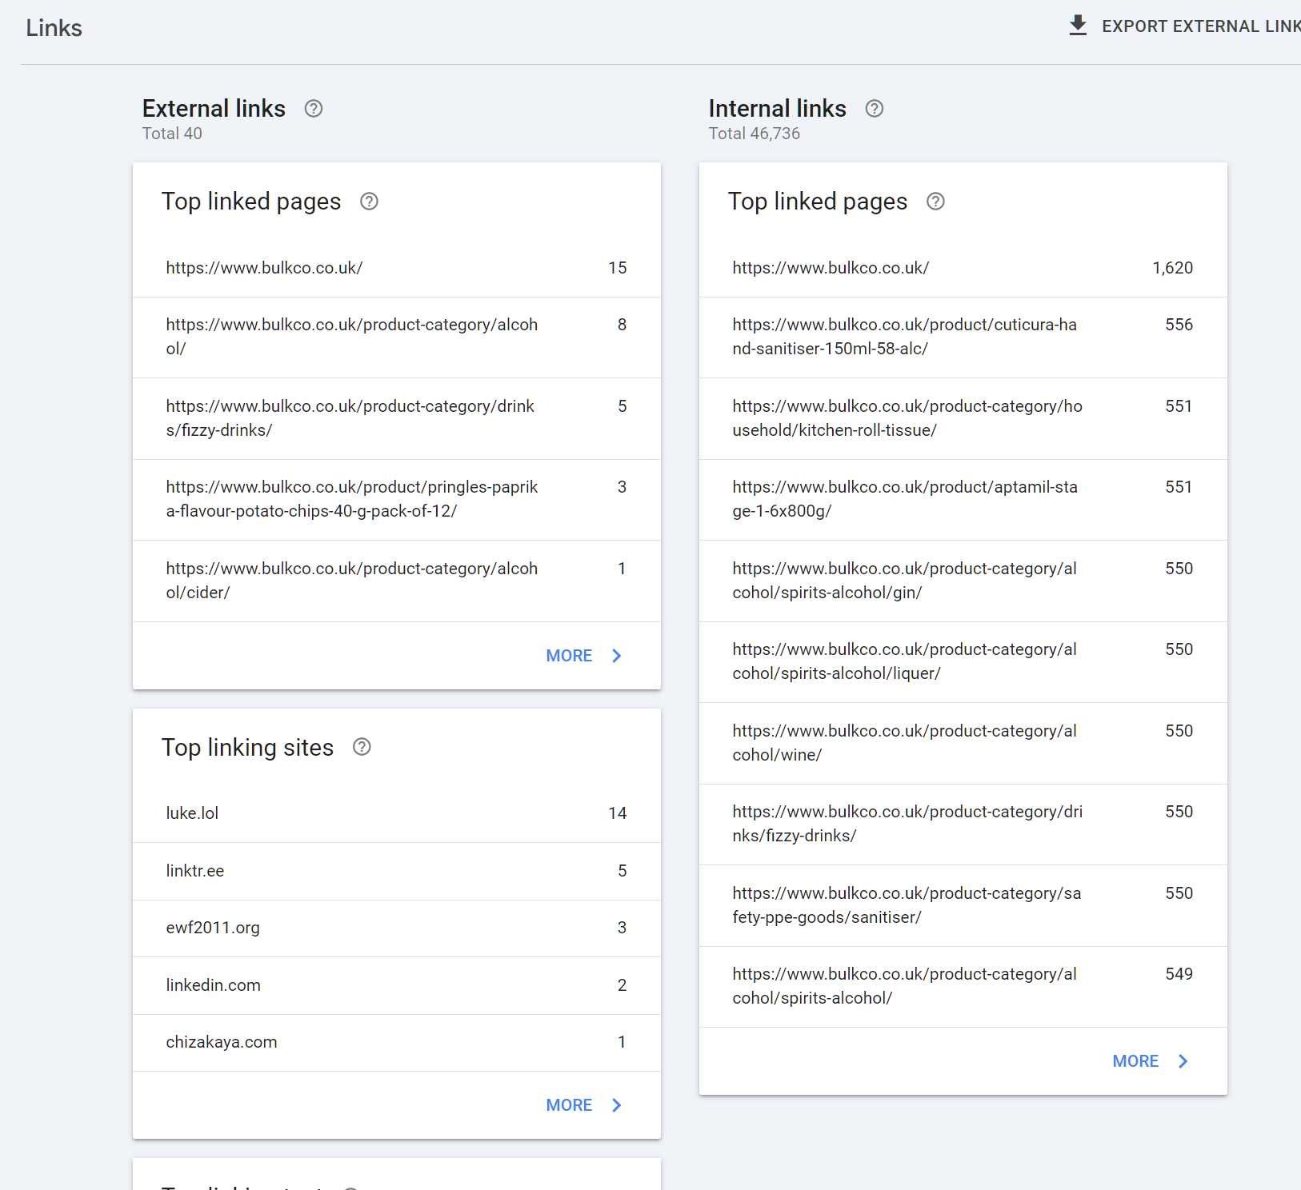Screen dimensions: 1301x1190
Task: Click the export download icon
Action: tap(1078, 26)
